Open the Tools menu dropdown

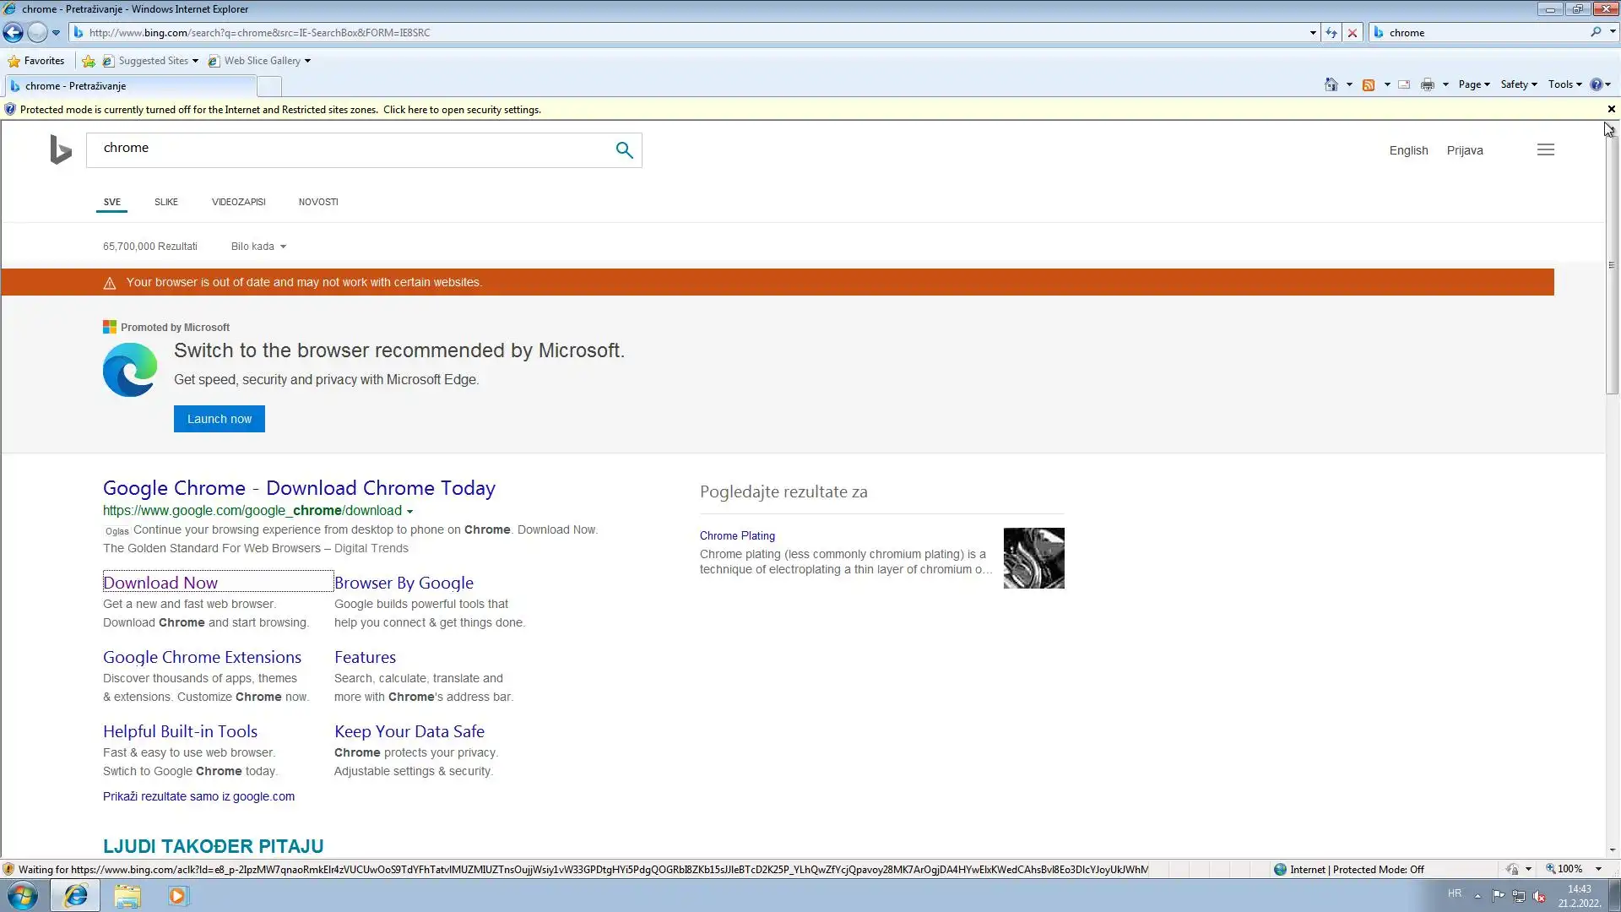coord(1564,84)
